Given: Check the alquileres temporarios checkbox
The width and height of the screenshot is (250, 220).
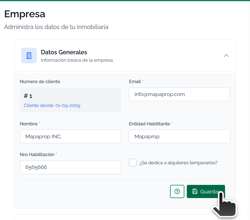Looking at the screenshot, I should [133, 163].
